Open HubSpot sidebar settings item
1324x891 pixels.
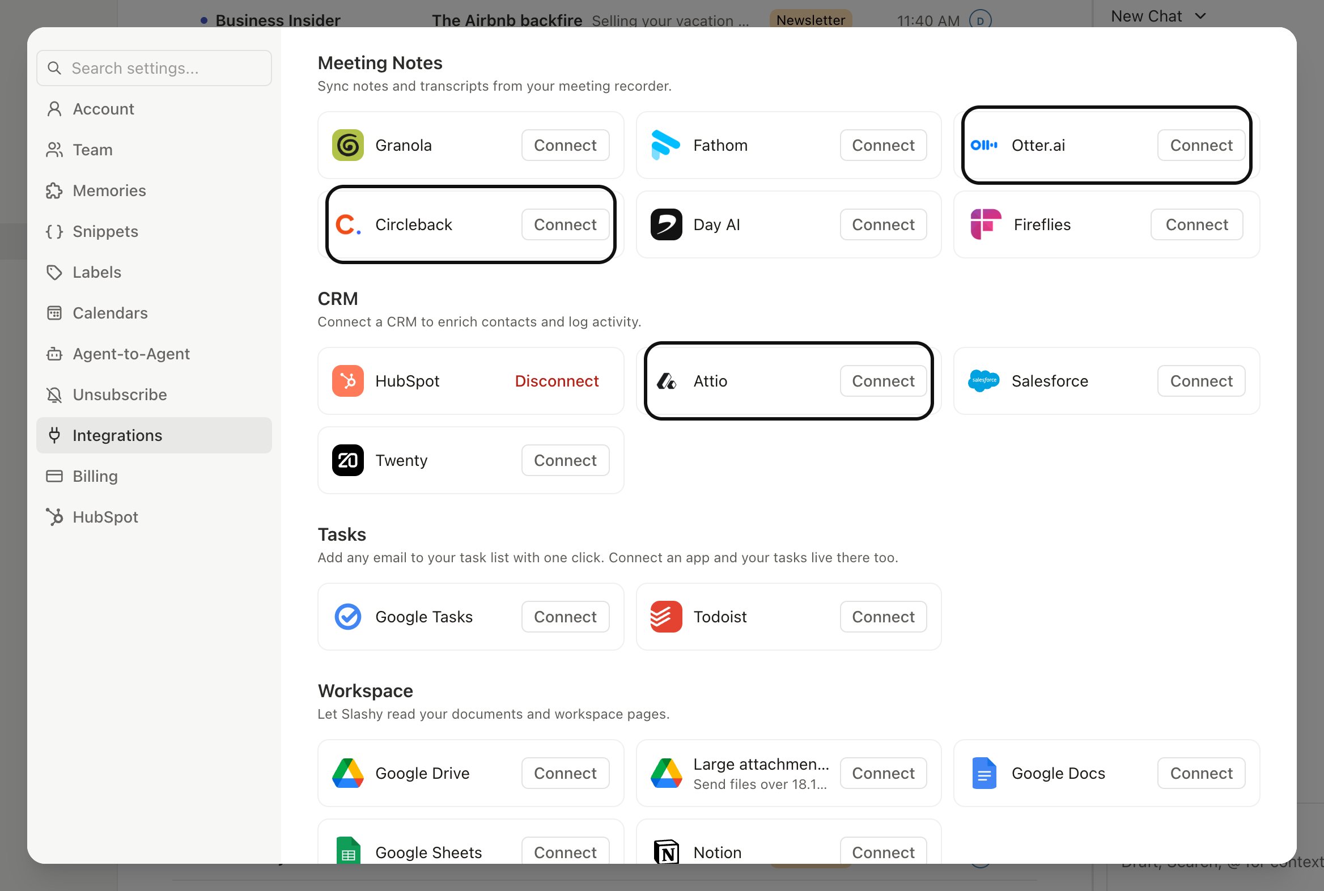(x=154, y=517)
